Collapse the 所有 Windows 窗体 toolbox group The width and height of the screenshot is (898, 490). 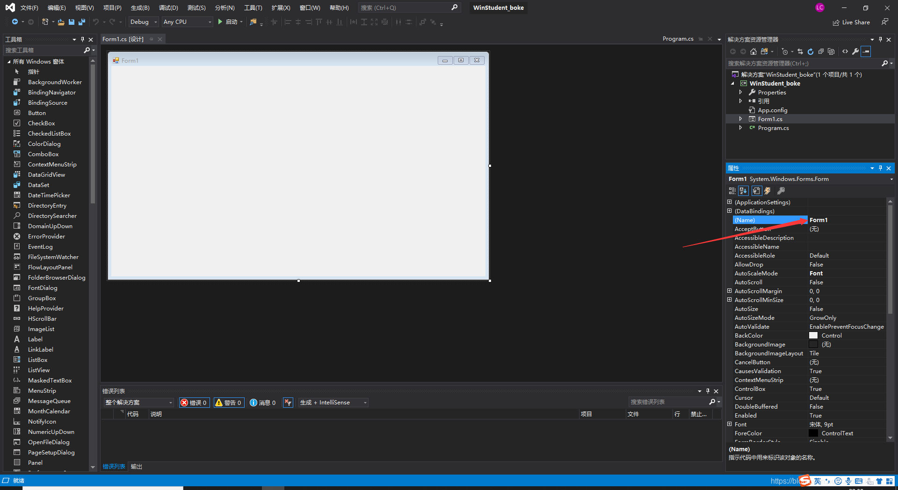[9, 62]
